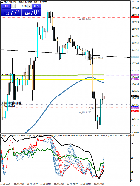Select the W_R2 1.2834 level label

[86, 19]
